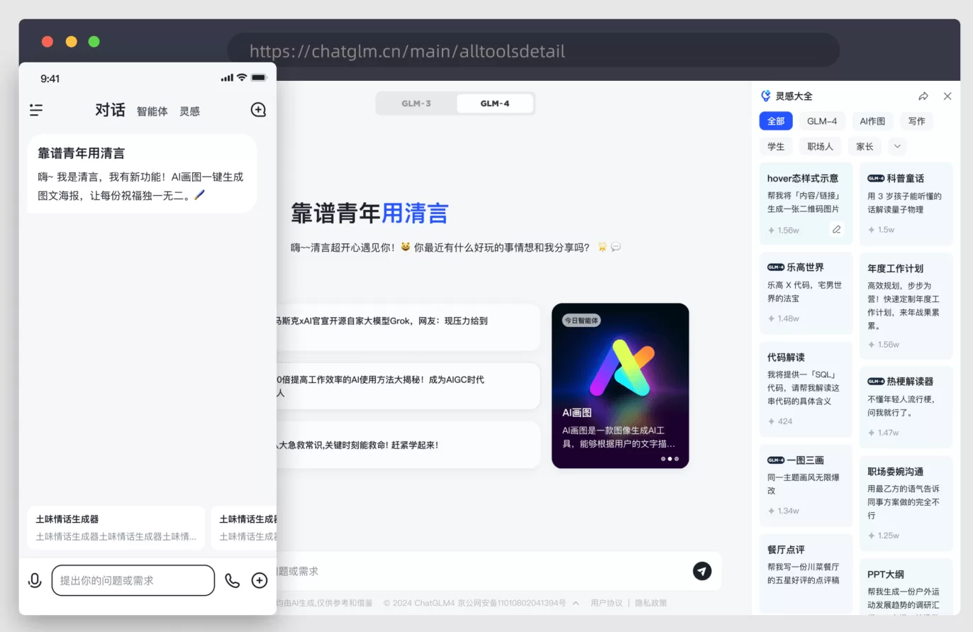Select the 全部 filter chip

pos(776,121)
